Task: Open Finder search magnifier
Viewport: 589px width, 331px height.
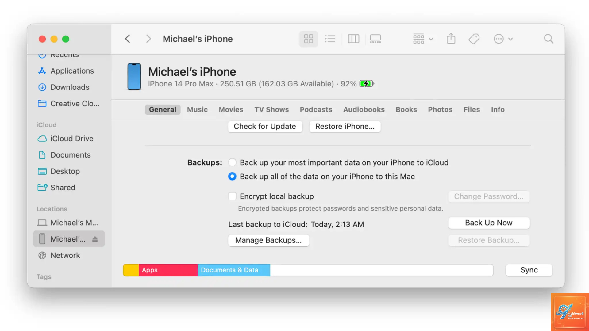Action: (549, 39)
